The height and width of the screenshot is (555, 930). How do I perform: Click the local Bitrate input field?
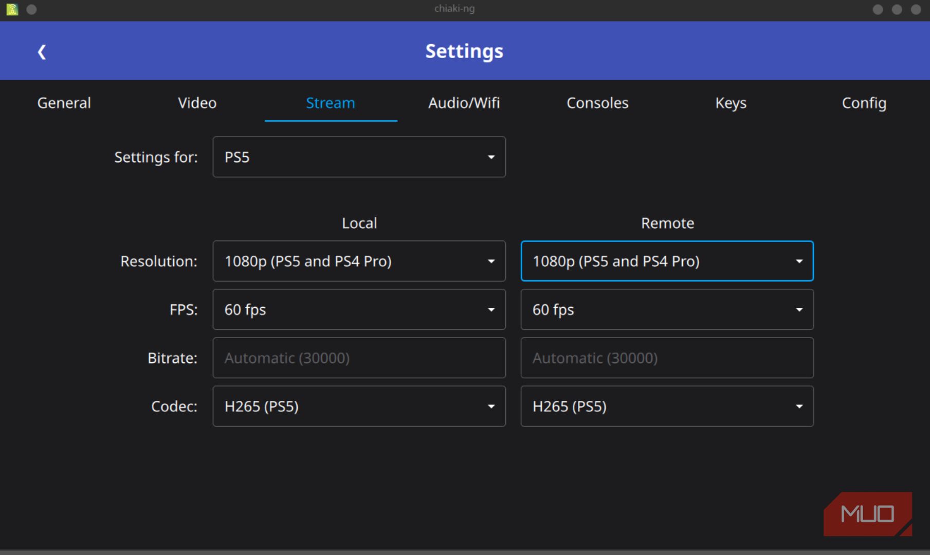point(359,358)
